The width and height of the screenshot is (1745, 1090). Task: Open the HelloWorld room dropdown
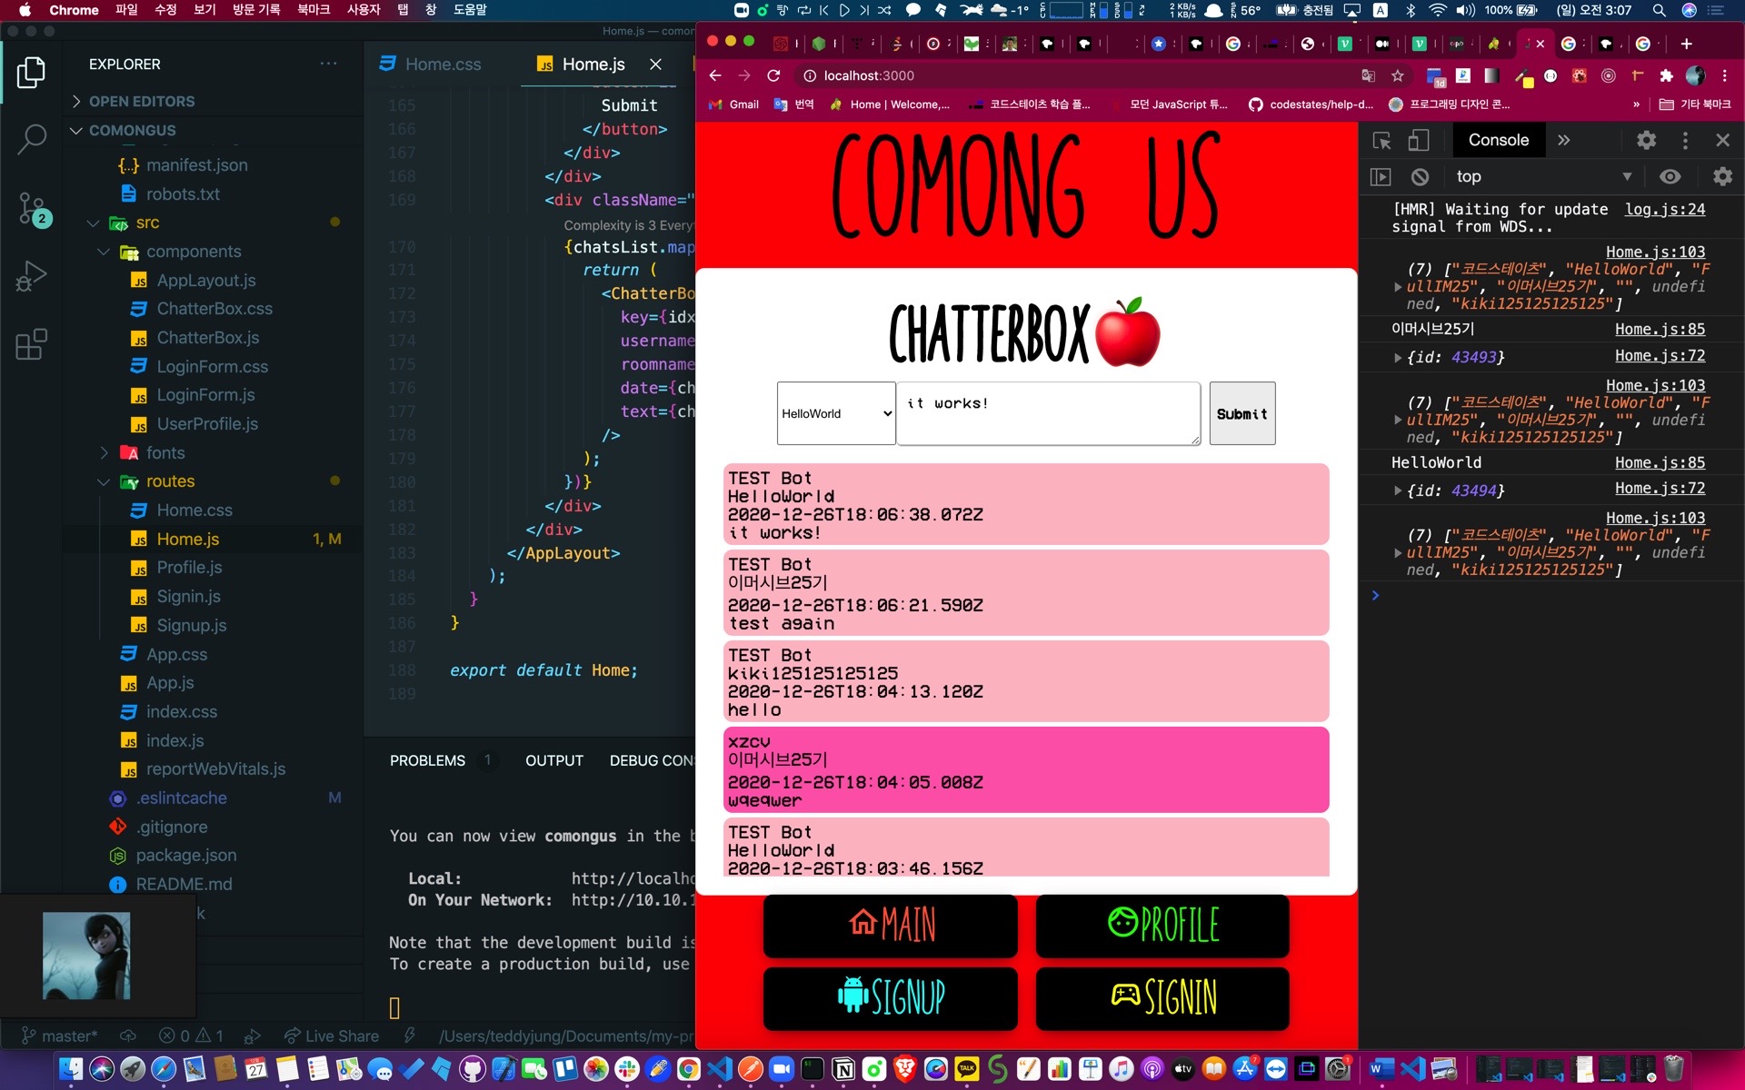(835, 413)
